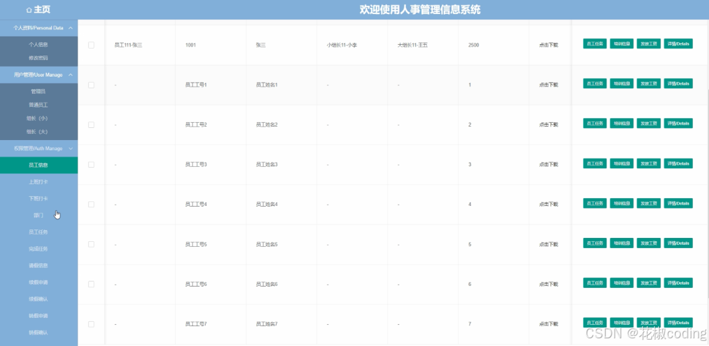Click 员工任务 button in 员工姓名1 row
Viewport: 709px width, 346px height.
(594, 84)
